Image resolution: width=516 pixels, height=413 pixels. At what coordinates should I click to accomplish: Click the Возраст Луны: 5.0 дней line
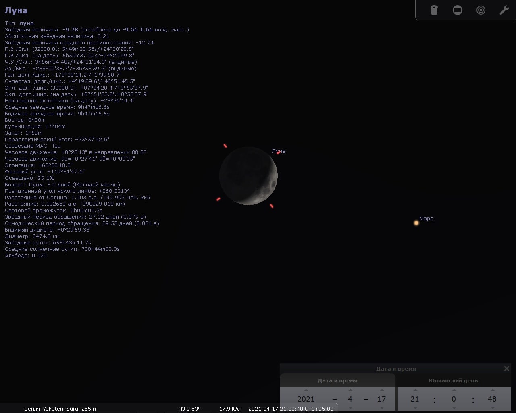coord(62,184)
